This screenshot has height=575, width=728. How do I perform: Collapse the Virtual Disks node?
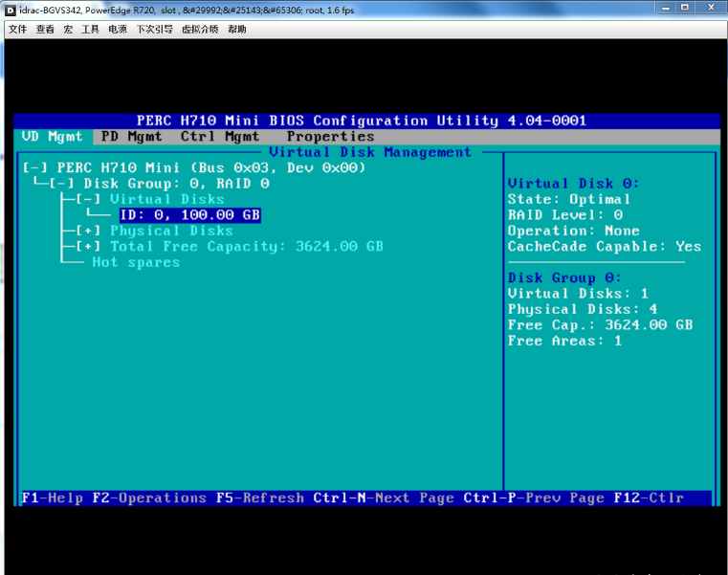(x=88, y=199)
